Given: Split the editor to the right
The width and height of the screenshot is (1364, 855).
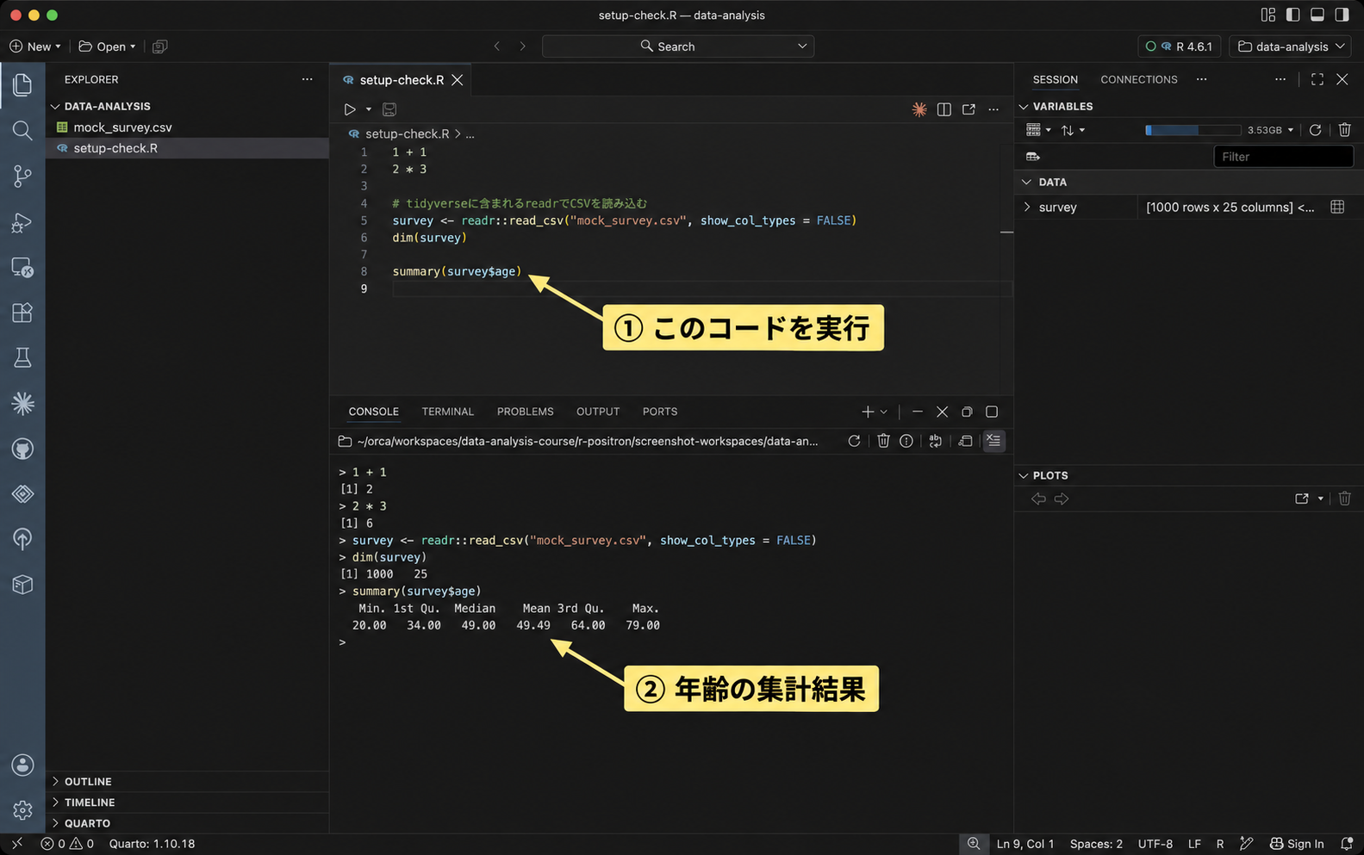Looking at the screenshot, I should click(944, 109).
